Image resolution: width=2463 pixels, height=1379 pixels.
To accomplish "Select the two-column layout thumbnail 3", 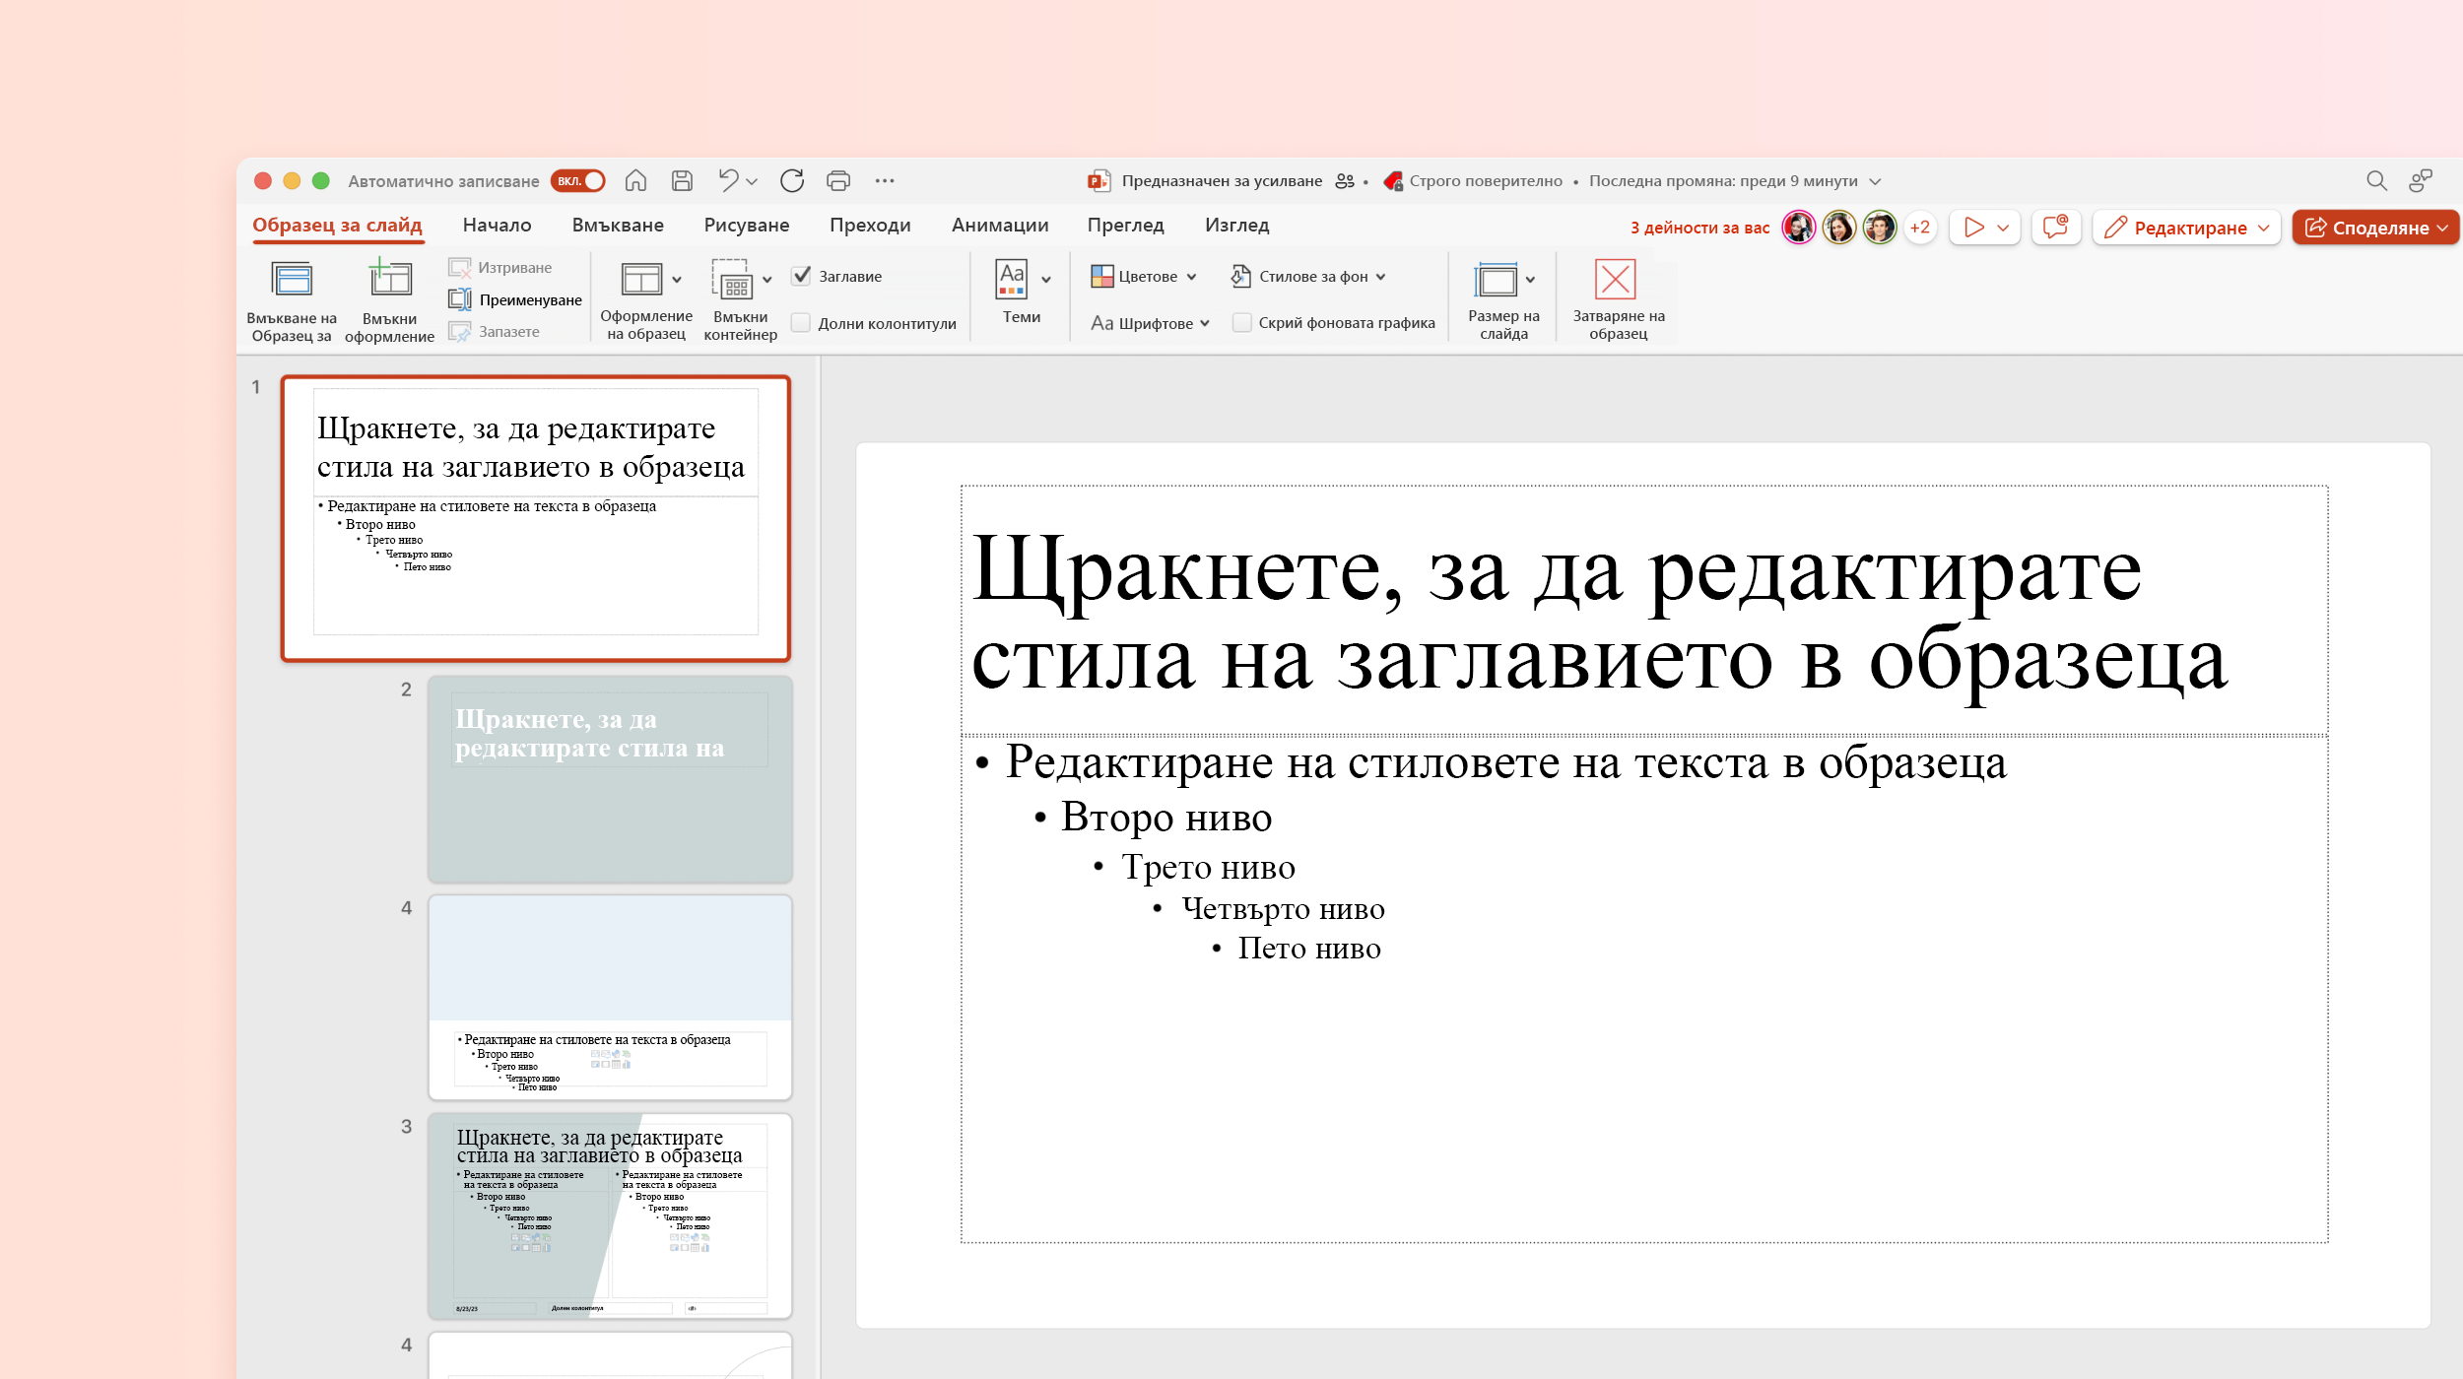I will (x=610, y=1215).
